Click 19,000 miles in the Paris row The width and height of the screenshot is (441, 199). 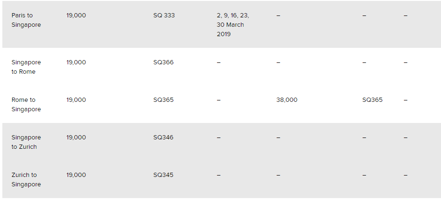click(76, 15)
